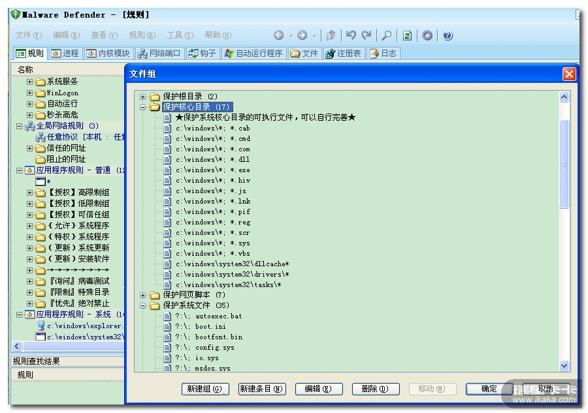Viewport: 588px width, 413px height.
Task: Expand the 系统服务 folder in rules tree
Action: [29, 82]
